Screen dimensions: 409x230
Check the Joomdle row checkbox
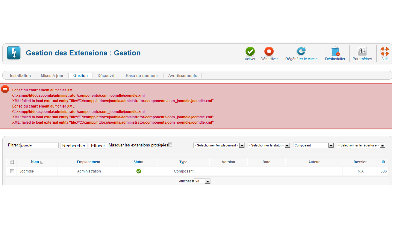[12, 171]
